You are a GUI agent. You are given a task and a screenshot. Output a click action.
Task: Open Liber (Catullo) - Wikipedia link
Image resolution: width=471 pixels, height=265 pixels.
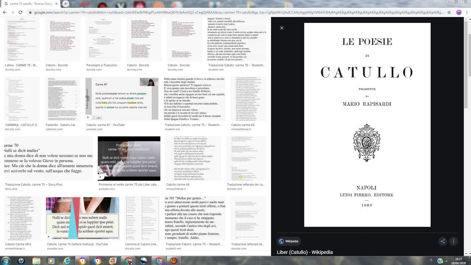305,252
